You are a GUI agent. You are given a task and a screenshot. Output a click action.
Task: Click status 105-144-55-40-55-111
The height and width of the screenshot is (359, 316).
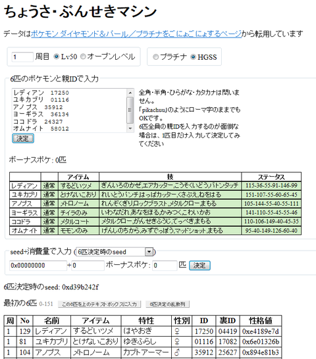pyautogui.click(x=271, y=204)
